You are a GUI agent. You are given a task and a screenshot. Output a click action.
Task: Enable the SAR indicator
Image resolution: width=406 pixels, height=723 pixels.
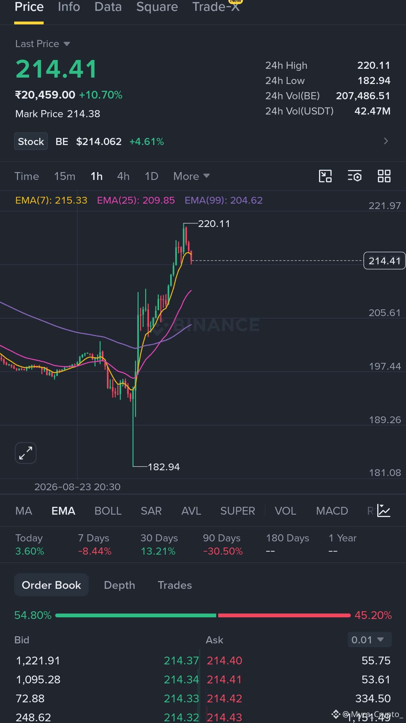click(x=151, y=511)
